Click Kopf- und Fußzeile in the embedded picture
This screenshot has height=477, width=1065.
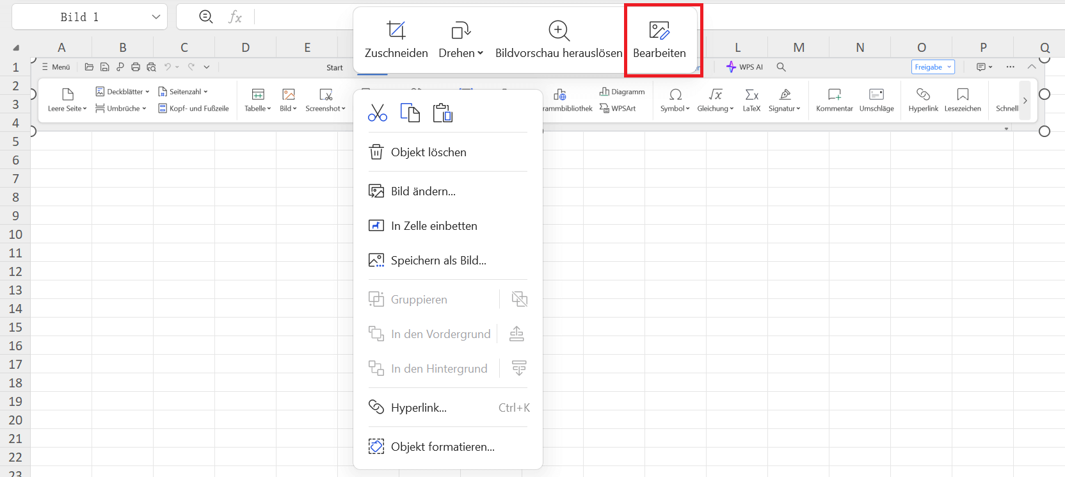point(193,108)
